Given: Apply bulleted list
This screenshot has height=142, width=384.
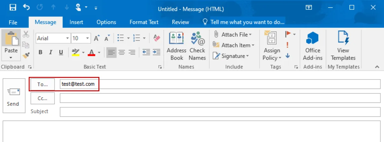Looking at the screenshot, I should [x=121, y=38].
